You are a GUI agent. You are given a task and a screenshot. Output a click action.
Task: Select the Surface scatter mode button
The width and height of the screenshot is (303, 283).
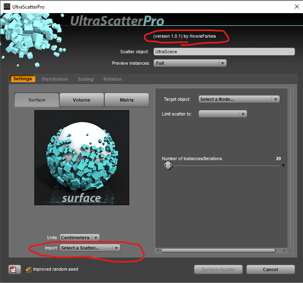click(x=37, y=100)
